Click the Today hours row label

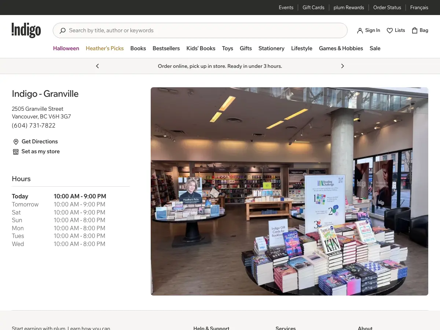20,197
